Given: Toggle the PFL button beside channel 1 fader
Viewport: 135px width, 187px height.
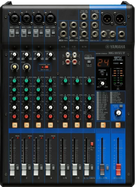Looking at the screenshot, I should (x=18, y=168).
